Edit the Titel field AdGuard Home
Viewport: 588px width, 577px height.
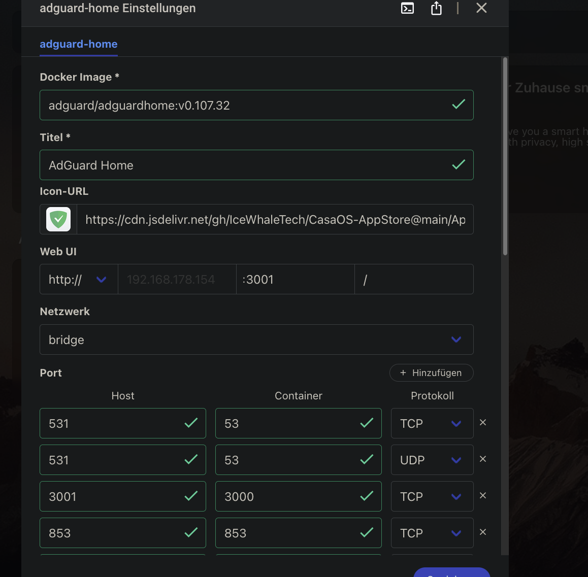tap(256, 165)
